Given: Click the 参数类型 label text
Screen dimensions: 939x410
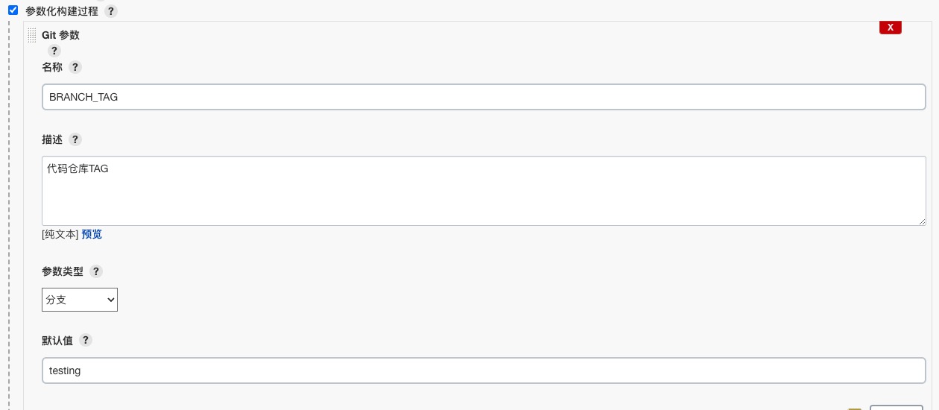Looking at the screenshot, I should pyautogui.click(x=63, y=271).
